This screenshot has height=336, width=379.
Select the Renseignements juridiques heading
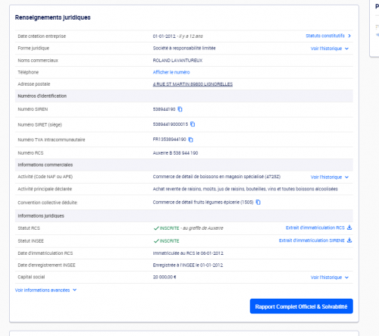52,17
